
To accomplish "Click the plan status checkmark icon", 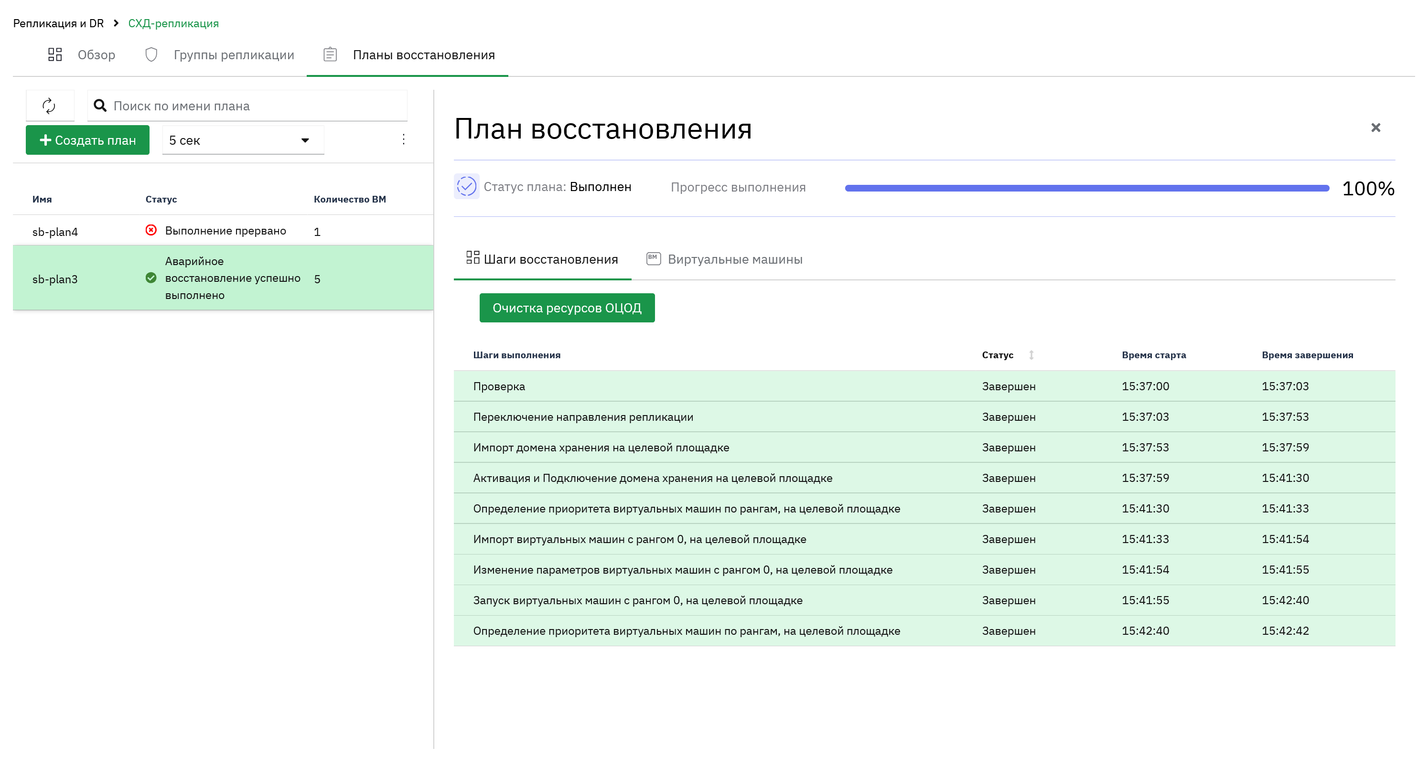I will (466, 187).
